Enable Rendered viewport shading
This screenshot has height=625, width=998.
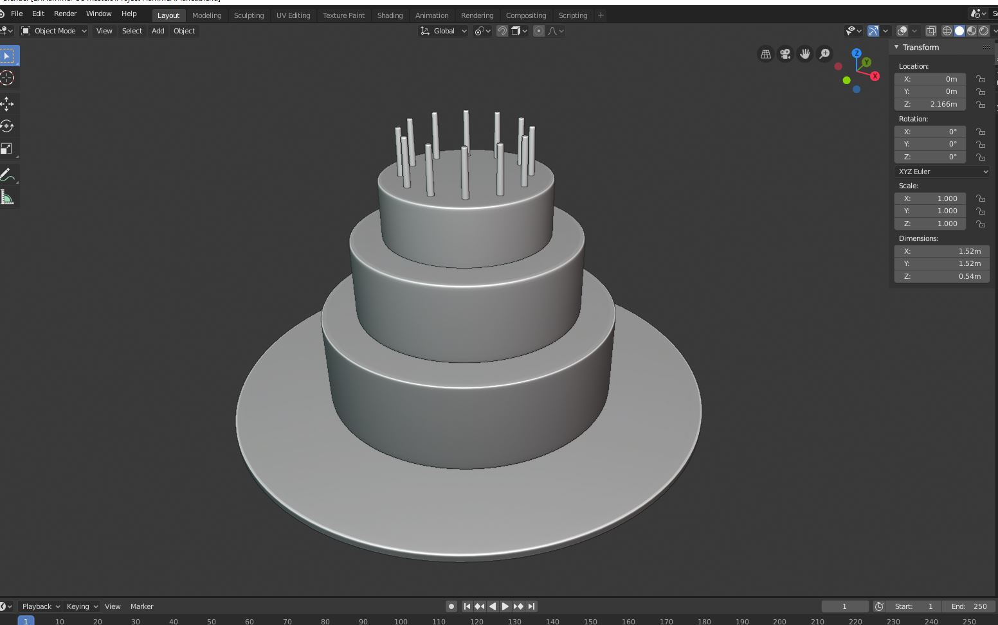pos(983,30)
